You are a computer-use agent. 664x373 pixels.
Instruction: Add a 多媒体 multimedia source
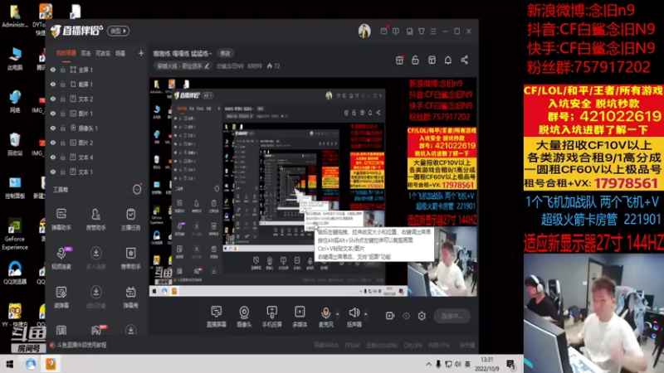pyautogui.click(x=300, y=317)
